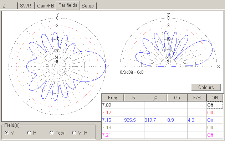Choose the Total field option
Screen dimensions: 225x141
[57, 133]
